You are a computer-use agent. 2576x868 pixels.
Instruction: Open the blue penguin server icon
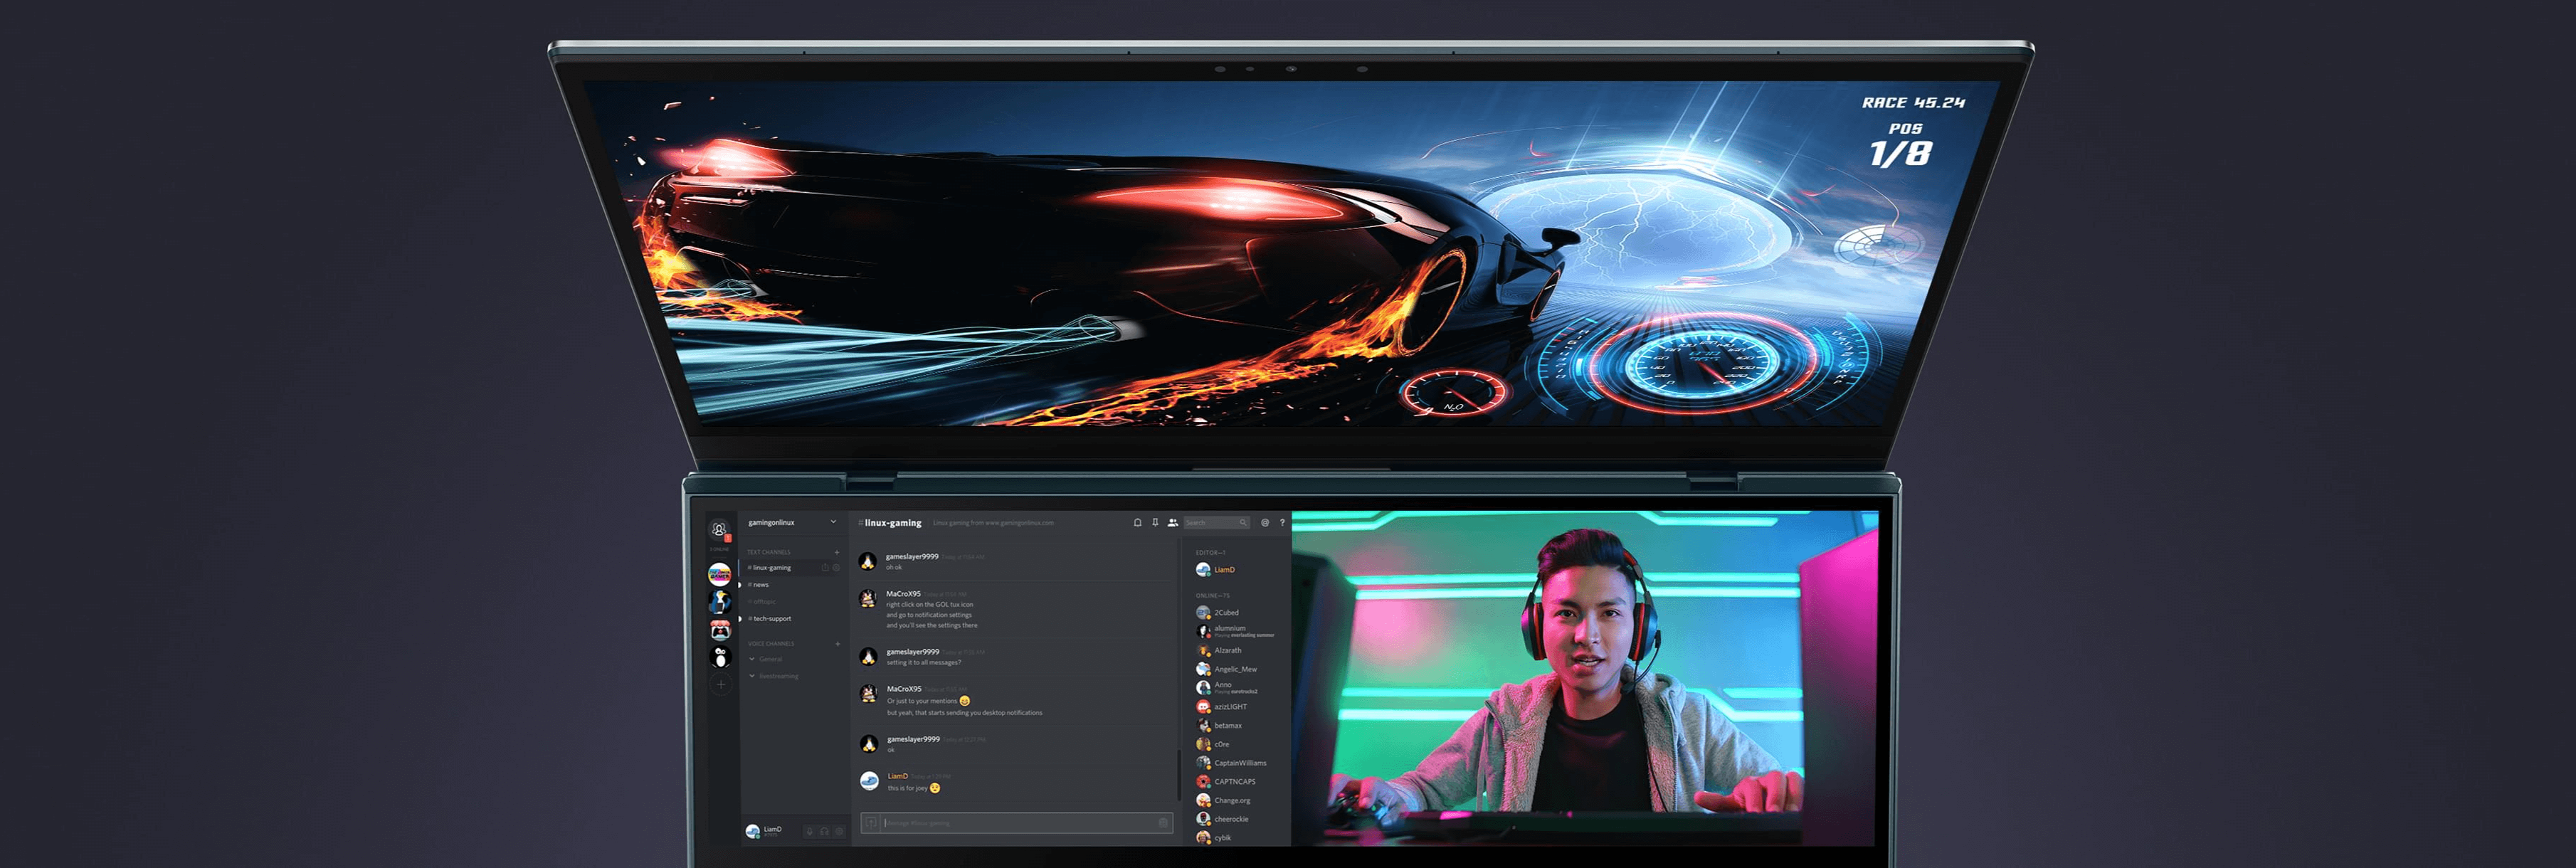(720, 602)
